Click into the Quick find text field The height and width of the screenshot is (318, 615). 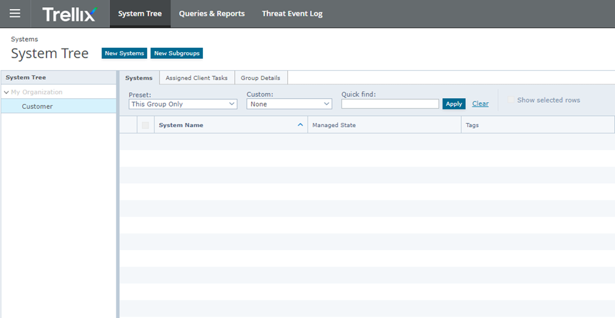(390, 104)
